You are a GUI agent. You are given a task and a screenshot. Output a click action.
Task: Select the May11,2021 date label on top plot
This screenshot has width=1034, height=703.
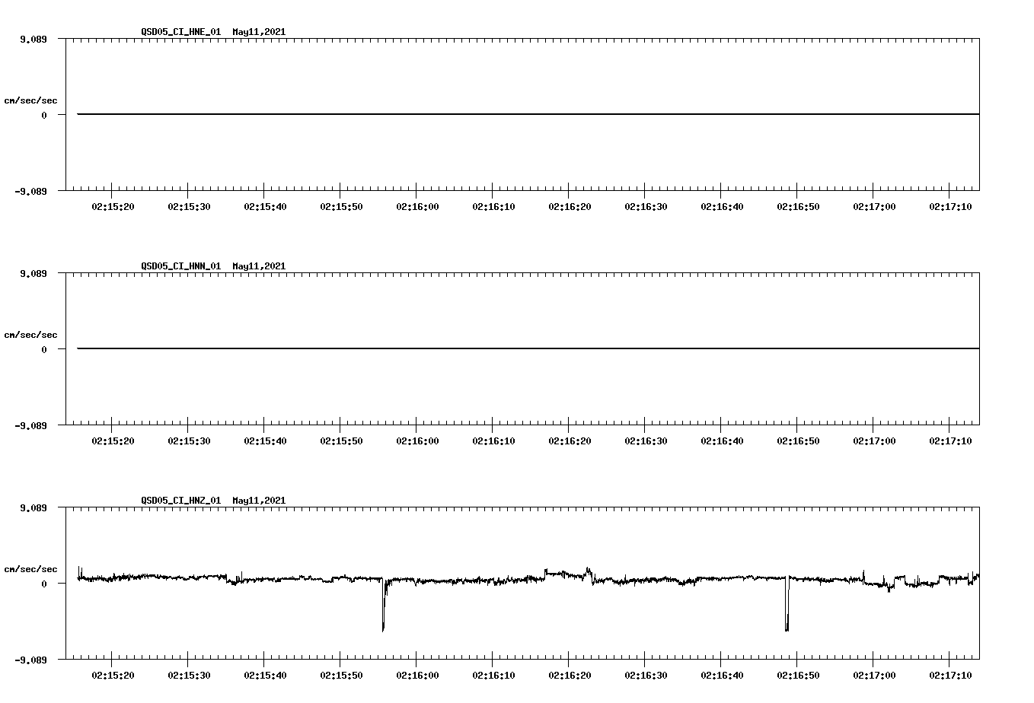click(258, 33)
